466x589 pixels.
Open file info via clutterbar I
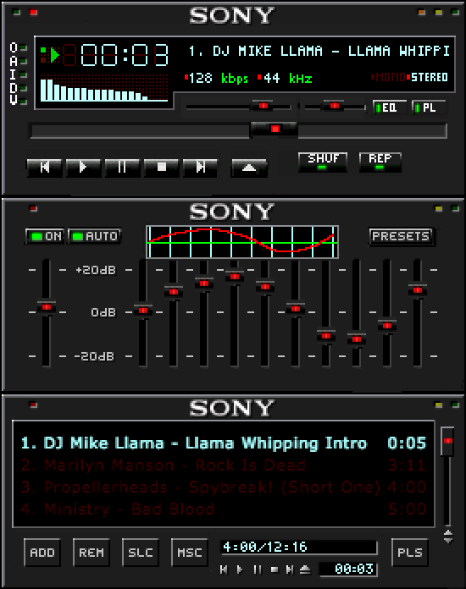14,74
